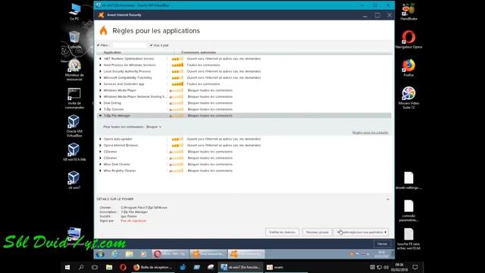485x273 pixels.
Task: Select the Wise Disk Cleaner row
Action: coord(244,165)
